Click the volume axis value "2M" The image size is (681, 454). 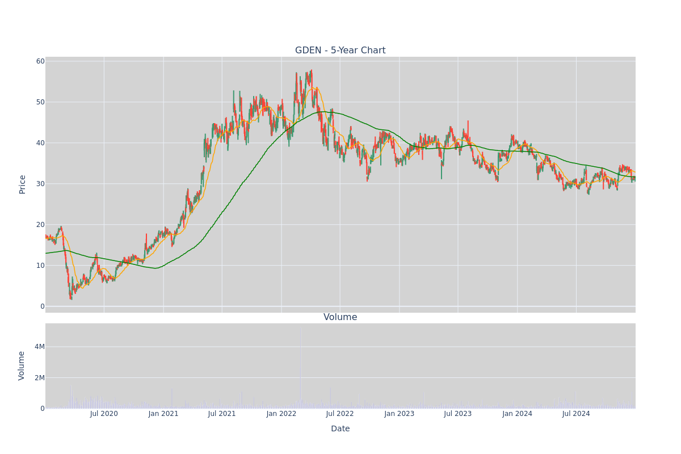click(x=40, y=378)
